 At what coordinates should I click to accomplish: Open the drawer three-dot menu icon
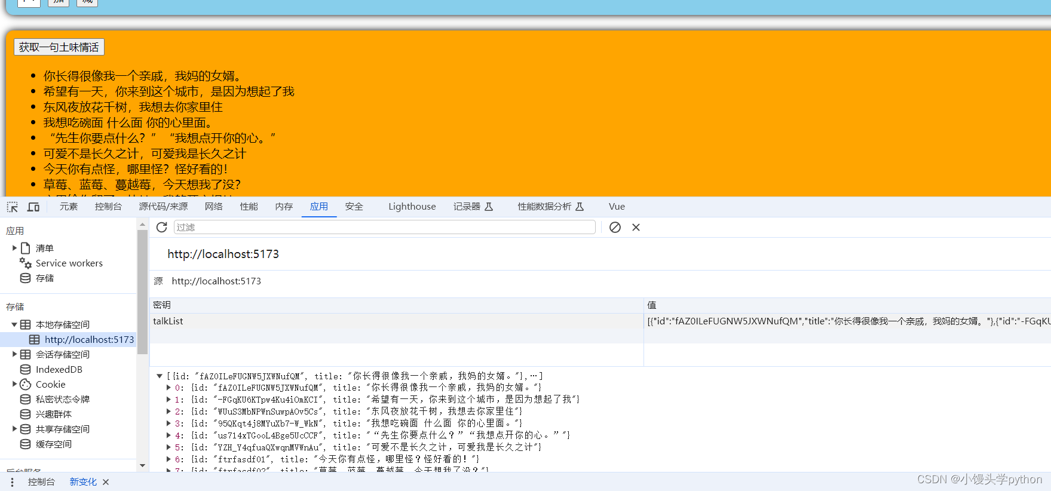[x=12, y=482]
